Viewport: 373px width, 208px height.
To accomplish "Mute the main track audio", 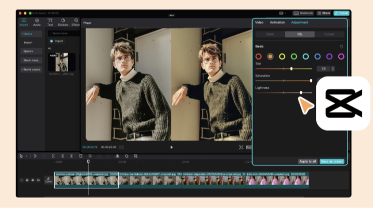I will [x=38, y=180].
